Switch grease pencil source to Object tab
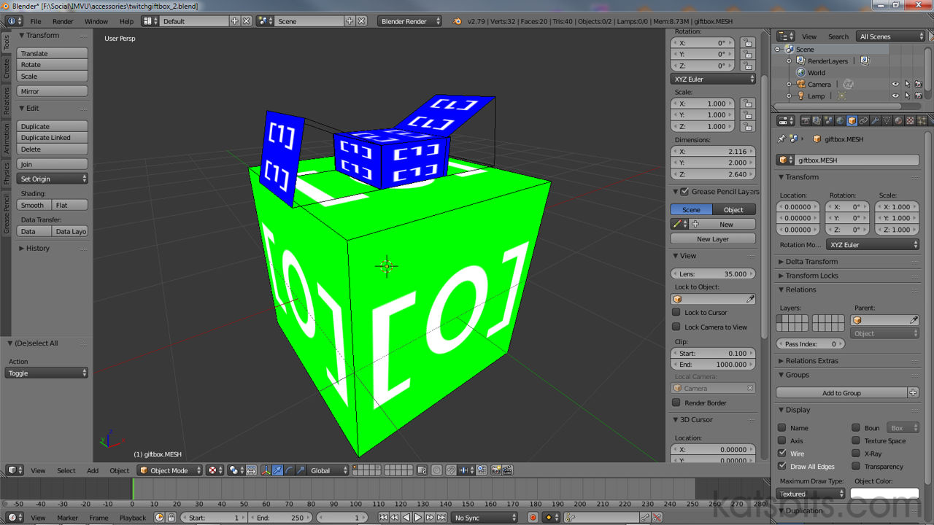The image size is (934, 525). (733, 210)
